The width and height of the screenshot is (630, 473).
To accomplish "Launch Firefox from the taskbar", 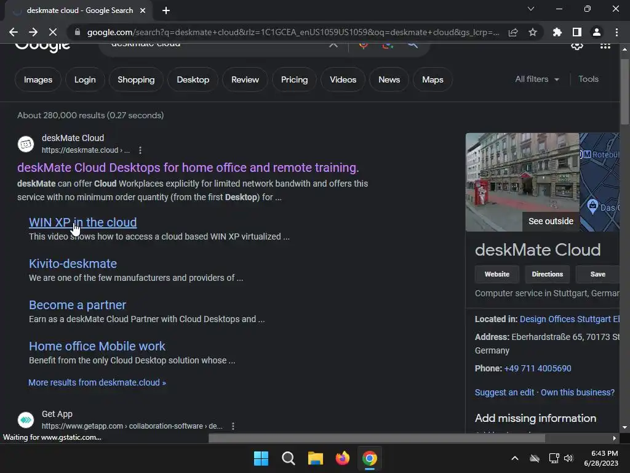I will pos(343,458).
